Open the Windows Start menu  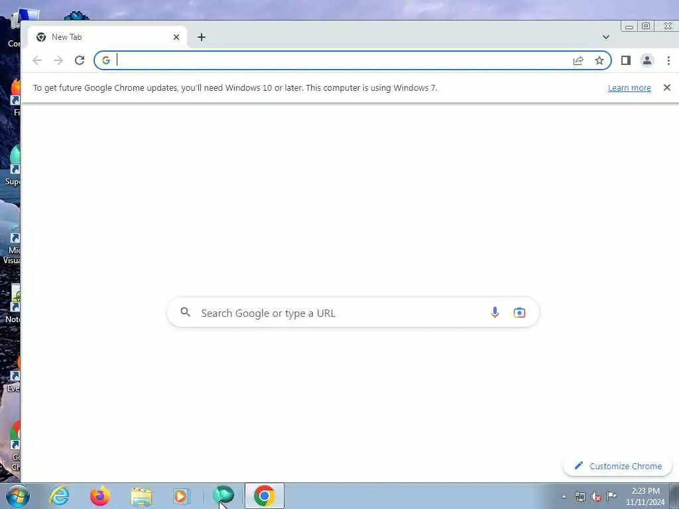click(18, 496)
